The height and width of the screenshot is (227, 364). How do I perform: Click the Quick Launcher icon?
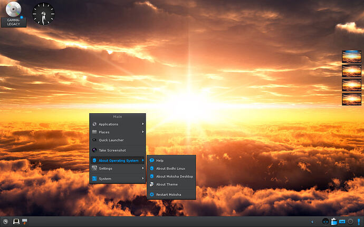pos(94,140)
